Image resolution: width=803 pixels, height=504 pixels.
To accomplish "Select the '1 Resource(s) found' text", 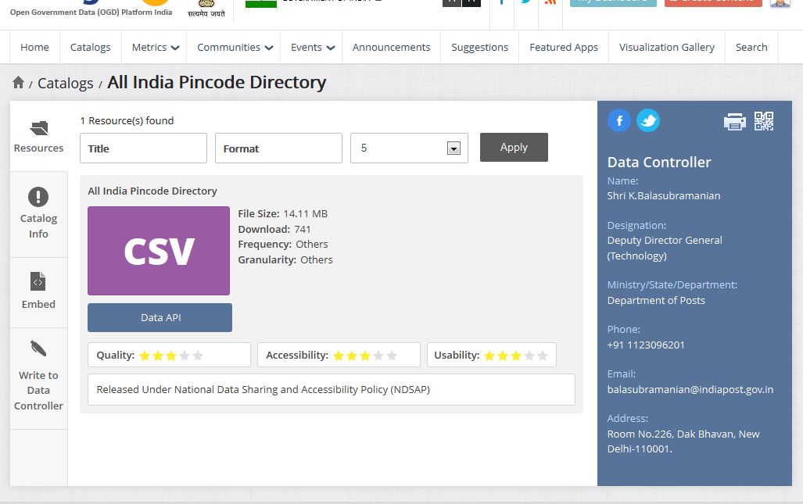I will click(127, 121).
